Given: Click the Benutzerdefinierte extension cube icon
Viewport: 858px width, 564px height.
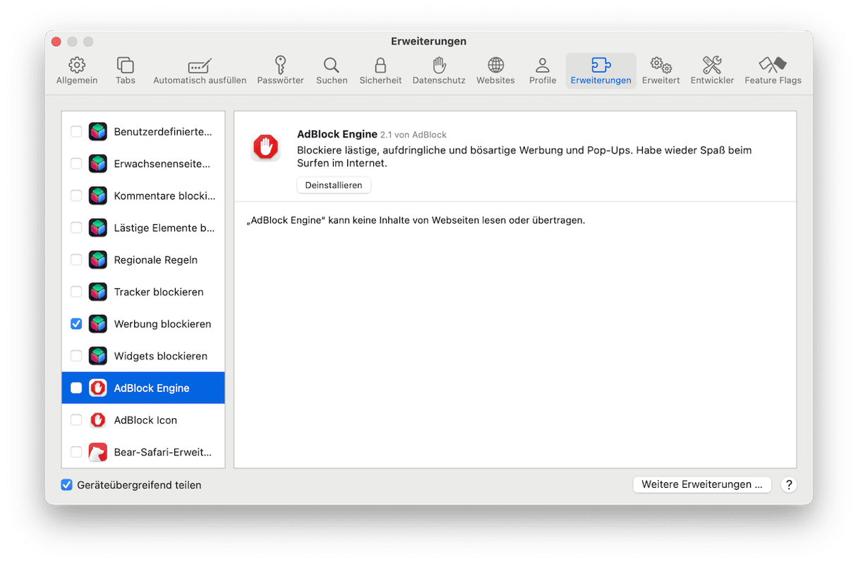Looking at the screenshot, I should click(98, 132).
